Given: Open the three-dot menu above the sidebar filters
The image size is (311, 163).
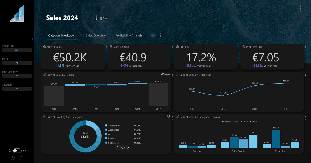Looking at the screenshot, I should [x=32, y=40].
